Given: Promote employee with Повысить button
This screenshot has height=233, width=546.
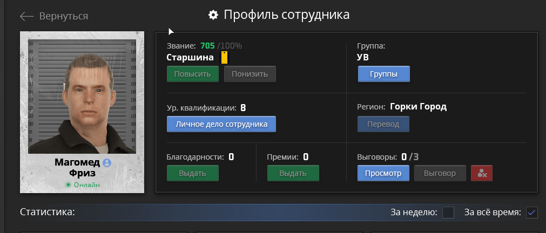Looking at the screenshot, I should click(193, 74).
